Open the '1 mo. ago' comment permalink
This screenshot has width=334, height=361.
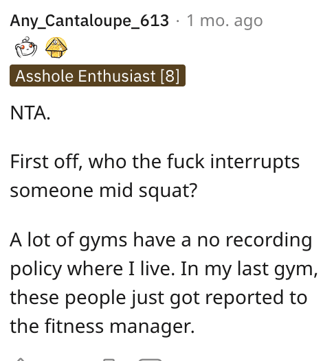(x=225, y=21)
